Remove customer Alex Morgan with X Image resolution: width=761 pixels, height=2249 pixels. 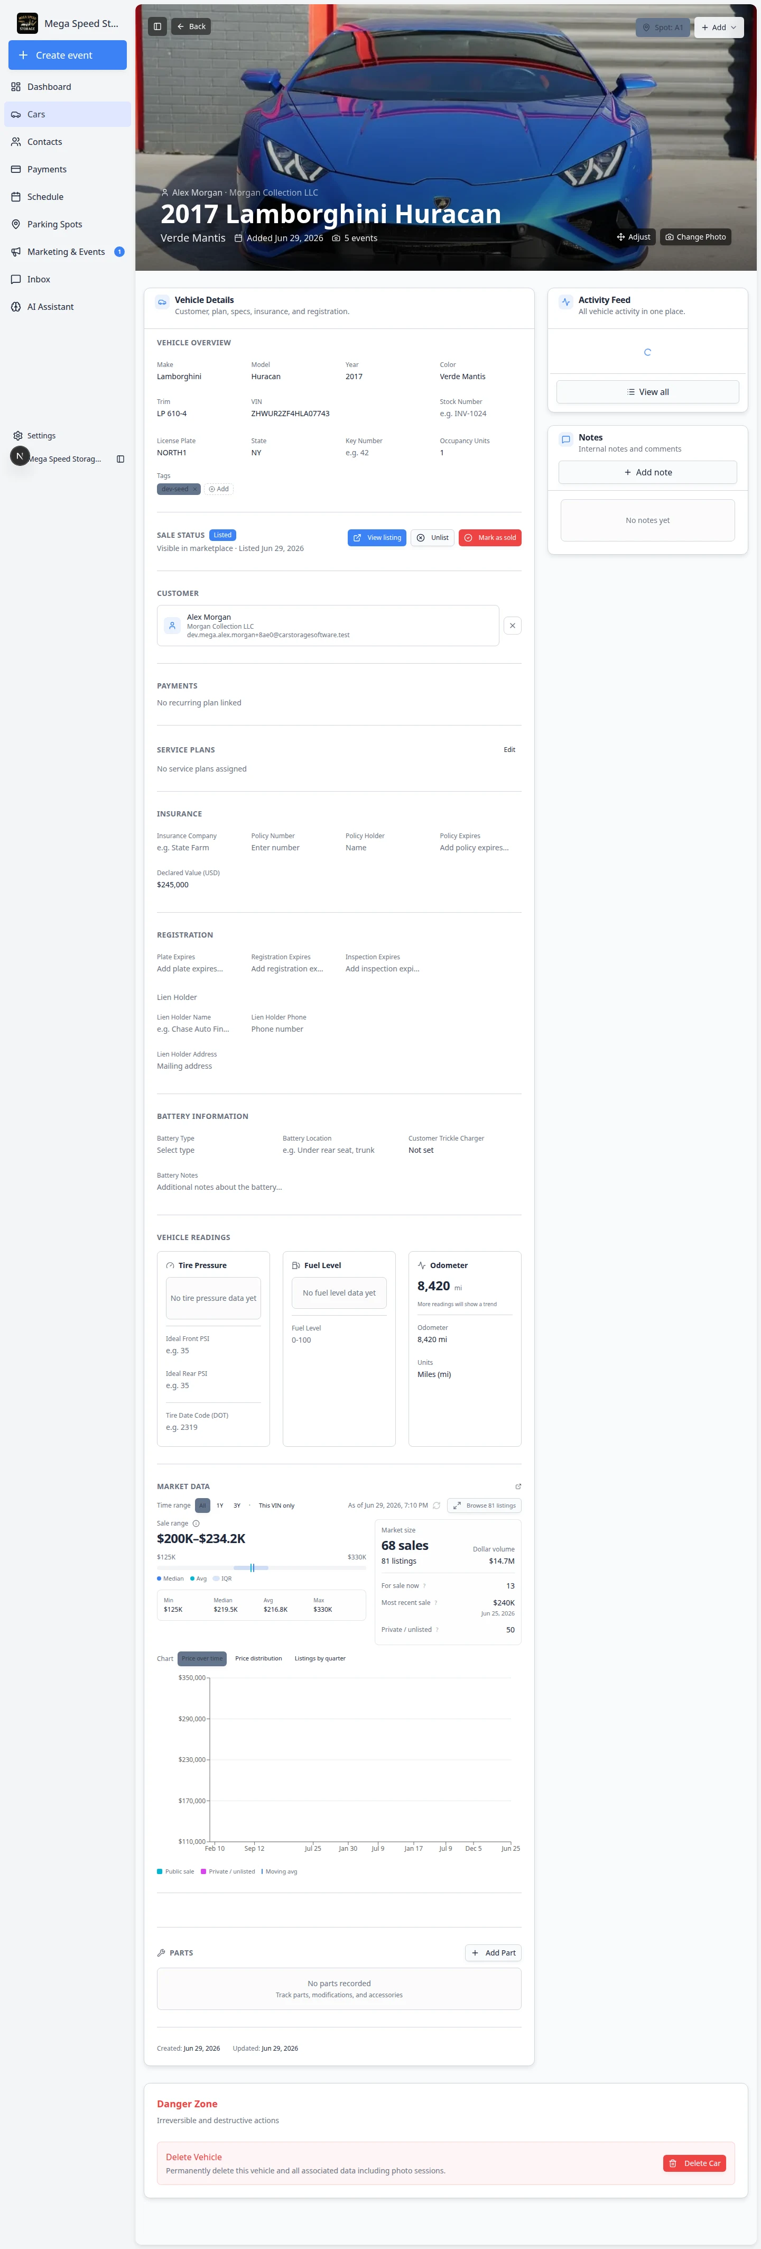512,625
